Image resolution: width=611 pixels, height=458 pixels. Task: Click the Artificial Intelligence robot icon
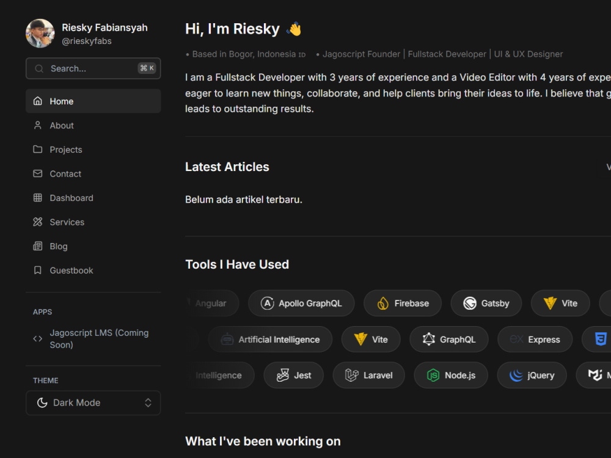click(x=227, y=339)
